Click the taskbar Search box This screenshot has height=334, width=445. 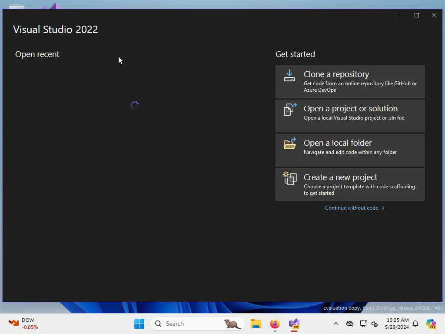coord(197,324)
